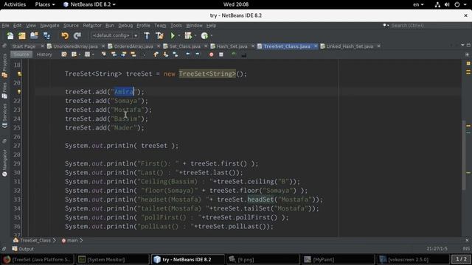This screenshot has width=472, height=265.
Task: Click the volume icon in system tray
Action: [447, 4]
